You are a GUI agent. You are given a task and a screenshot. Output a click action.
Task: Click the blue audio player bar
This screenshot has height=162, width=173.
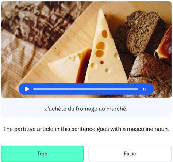tap(86, 89)
